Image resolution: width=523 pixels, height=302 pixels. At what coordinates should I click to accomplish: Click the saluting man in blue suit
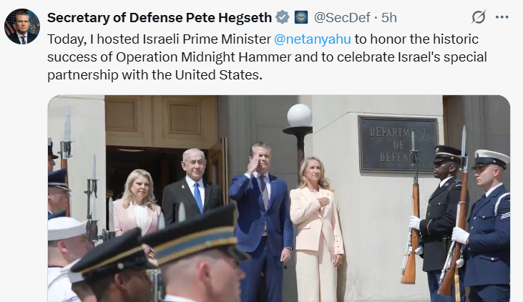point(263,220)
